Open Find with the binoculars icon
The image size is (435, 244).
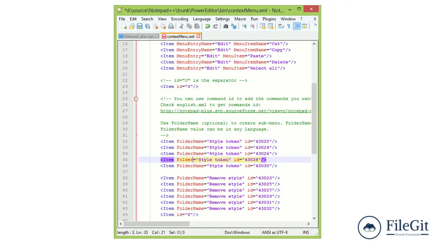tap(226, 26)
